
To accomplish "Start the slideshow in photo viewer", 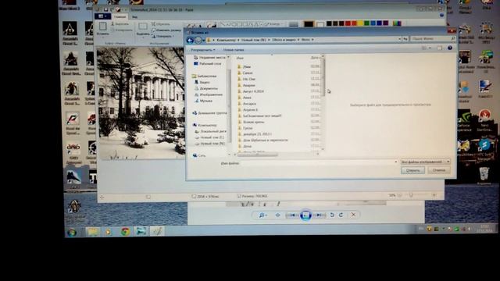I will [305, 215].
